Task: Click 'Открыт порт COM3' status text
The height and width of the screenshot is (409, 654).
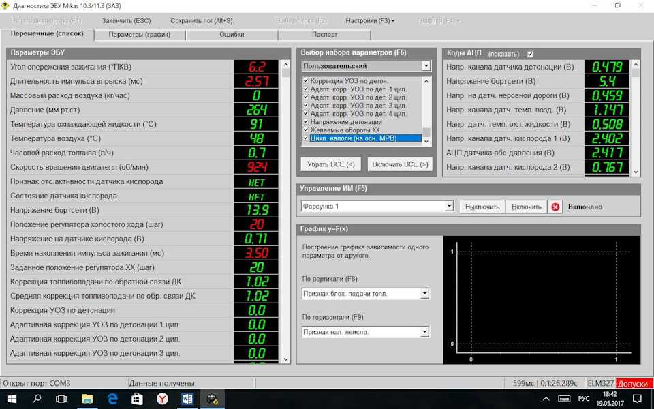Action: pos(37,383)
